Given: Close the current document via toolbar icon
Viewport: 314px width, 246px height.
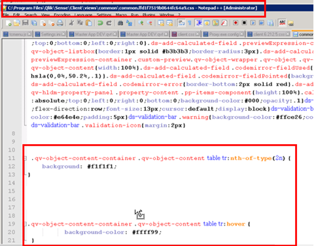Looking at the screenshot, I should coord(43,23).
